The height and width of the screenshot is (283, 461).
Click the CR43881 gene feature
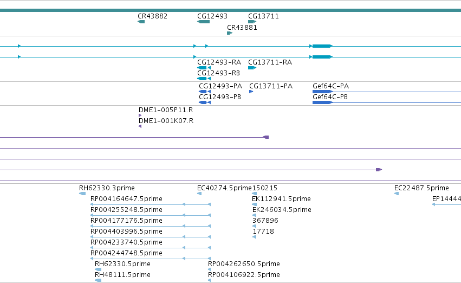[x=230, y=33]
